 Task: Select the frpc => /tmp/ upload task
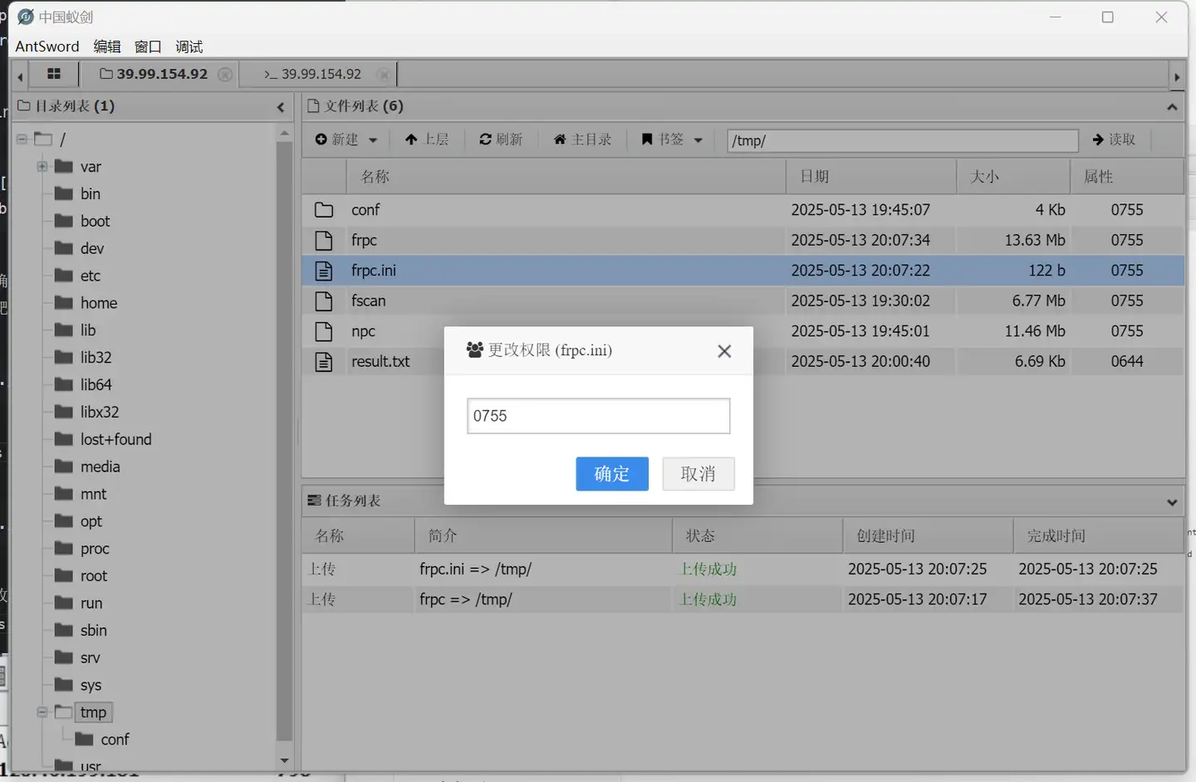pyautogui.click(x=743, y=599)
